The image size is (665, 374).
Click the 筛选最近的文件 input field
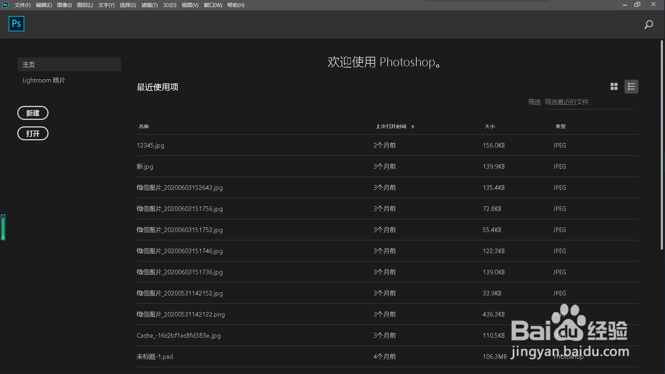click(589, 102)
